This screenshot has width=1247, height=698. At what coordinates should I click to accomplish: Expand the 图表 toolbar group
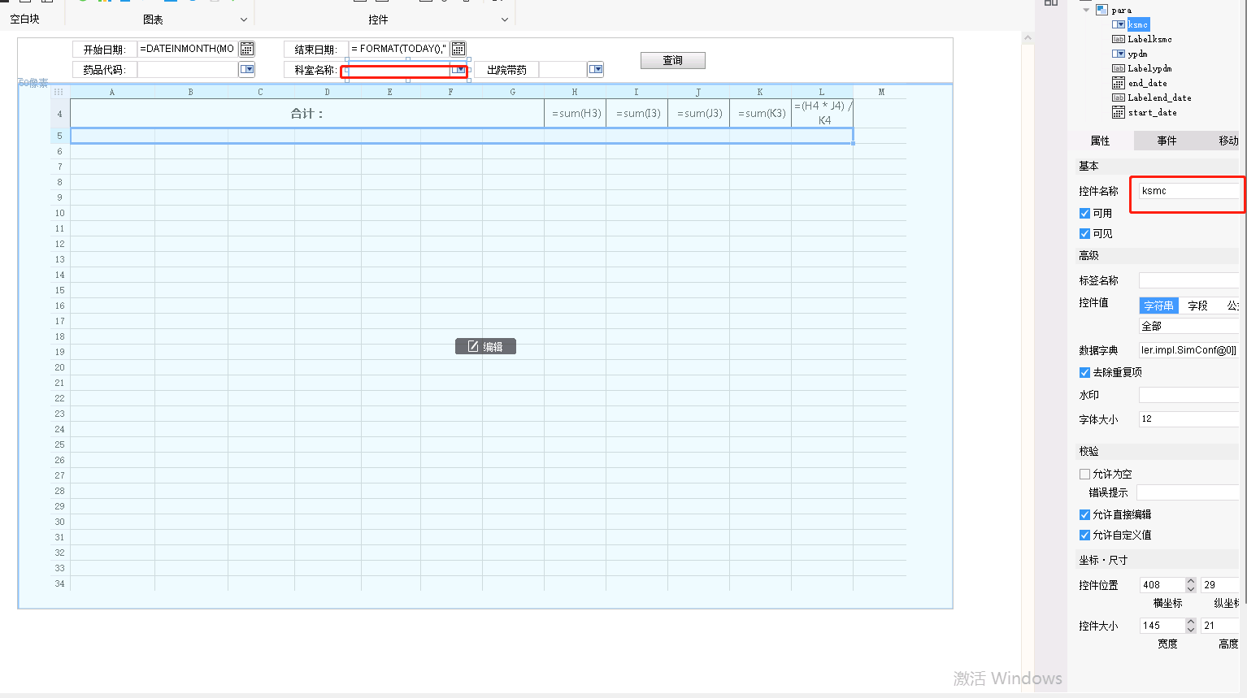(x=244, y=20)
